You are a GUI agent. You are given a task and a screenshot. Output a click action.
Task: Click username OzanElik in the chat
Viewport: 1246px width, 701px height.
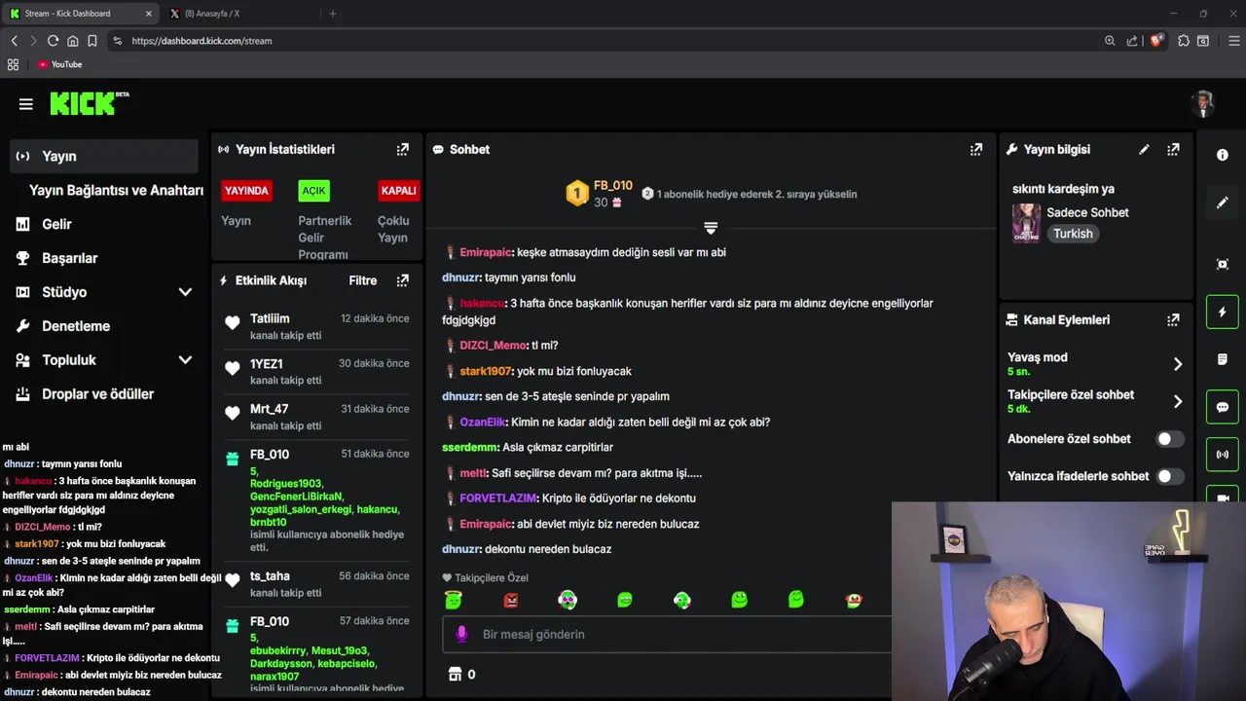[482, 422]
